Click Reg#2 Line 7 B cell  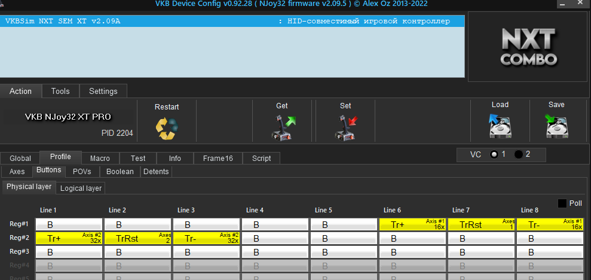pyautogui.click(x=481, y=238)
